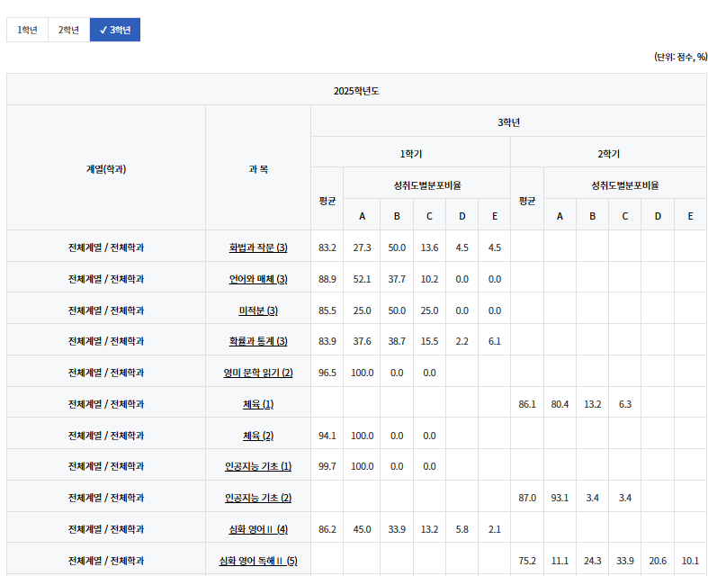Click the 20.6 D-ratio for 심화 영어 독해
708x576 pixels.
(x=658, y=561)
